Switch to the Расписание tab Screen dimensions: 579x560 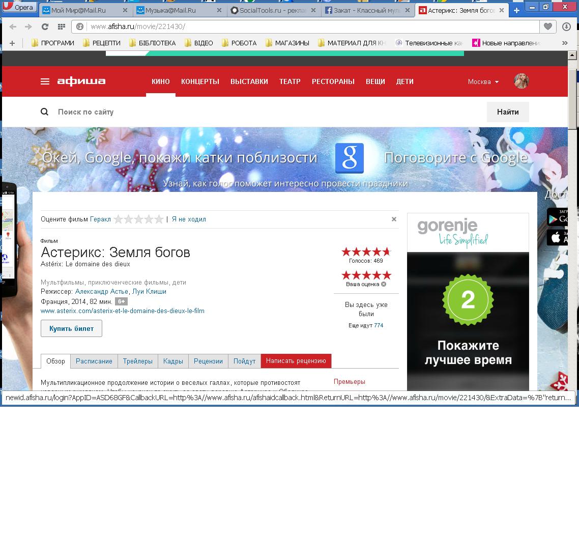click(94, 361)
